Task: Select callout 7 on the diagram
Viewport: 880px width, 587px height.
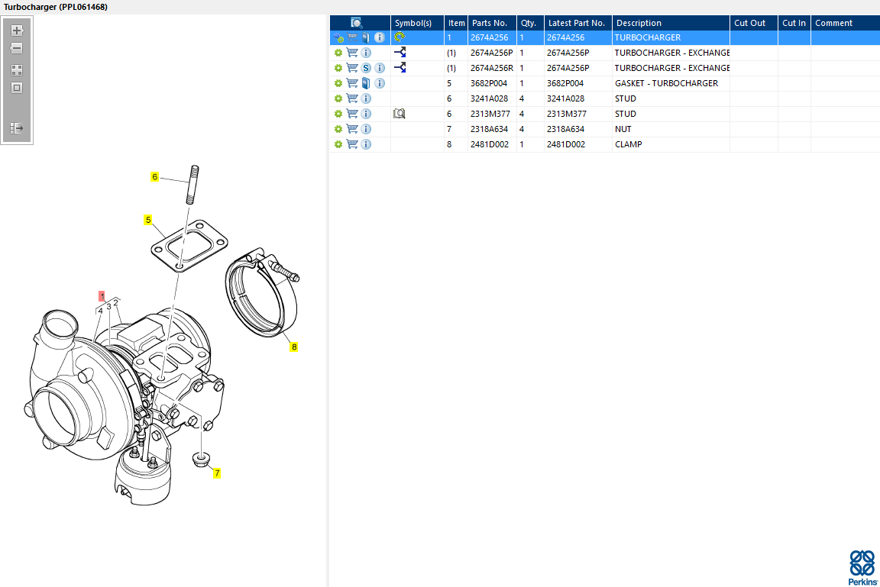Action: [217, 473]
